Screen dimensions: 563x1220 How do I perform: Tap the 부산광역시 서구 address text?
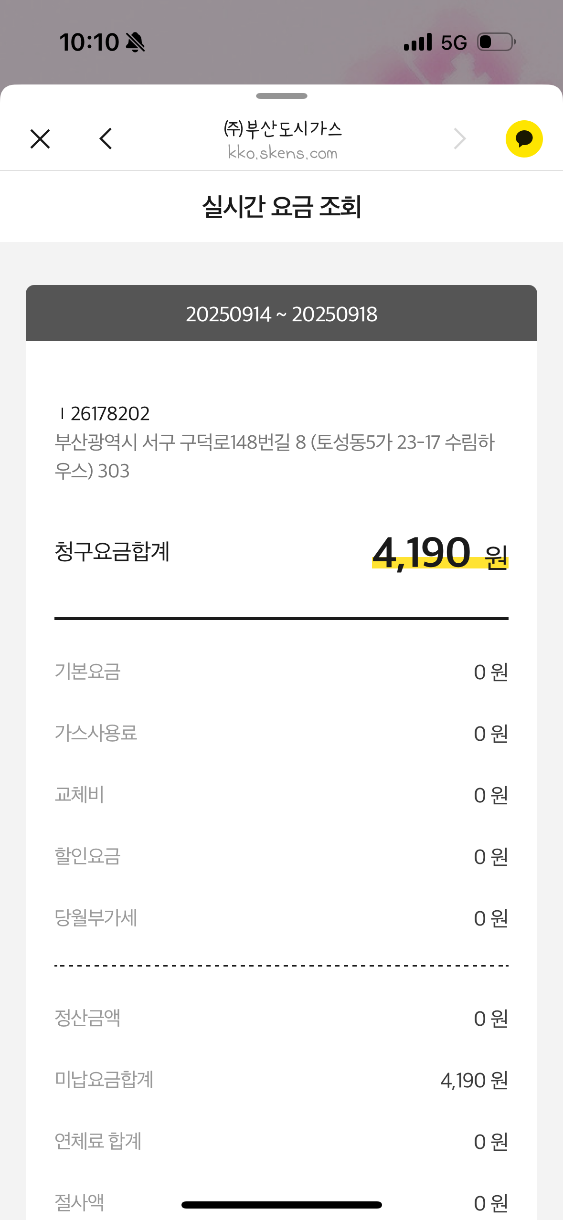(x=274, y=456)
